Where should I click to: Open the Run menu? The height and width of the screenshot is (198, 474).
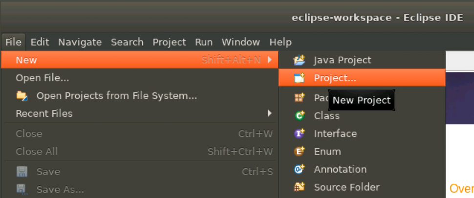pyautogui.click(x=204, y=42)
